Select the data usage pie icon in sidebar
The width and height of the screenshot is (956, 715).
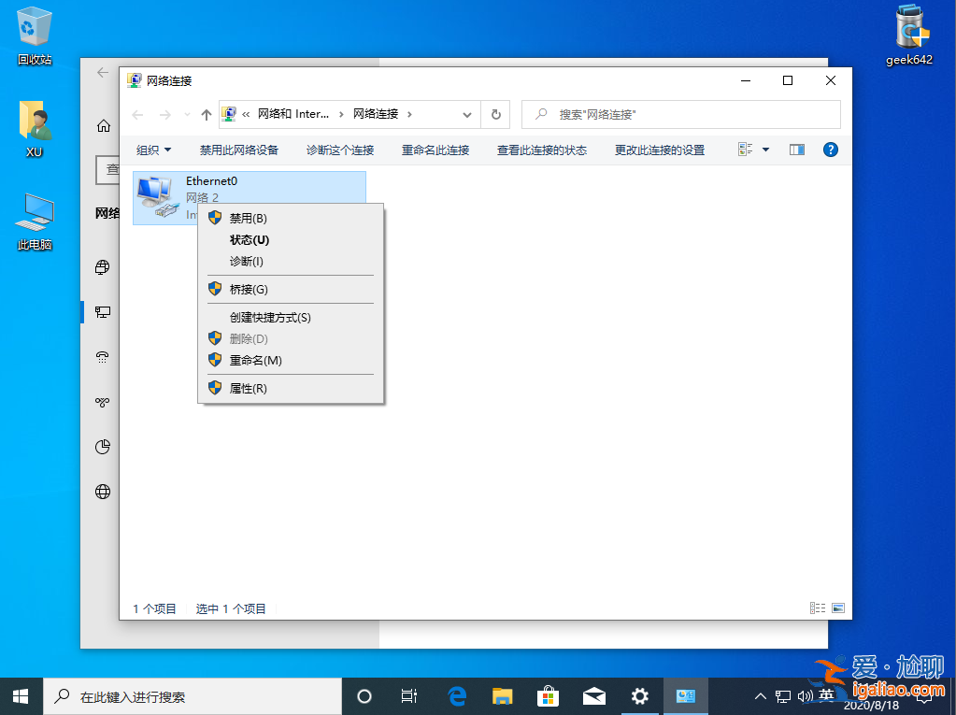pyautogui.click(x=102, y=447)
